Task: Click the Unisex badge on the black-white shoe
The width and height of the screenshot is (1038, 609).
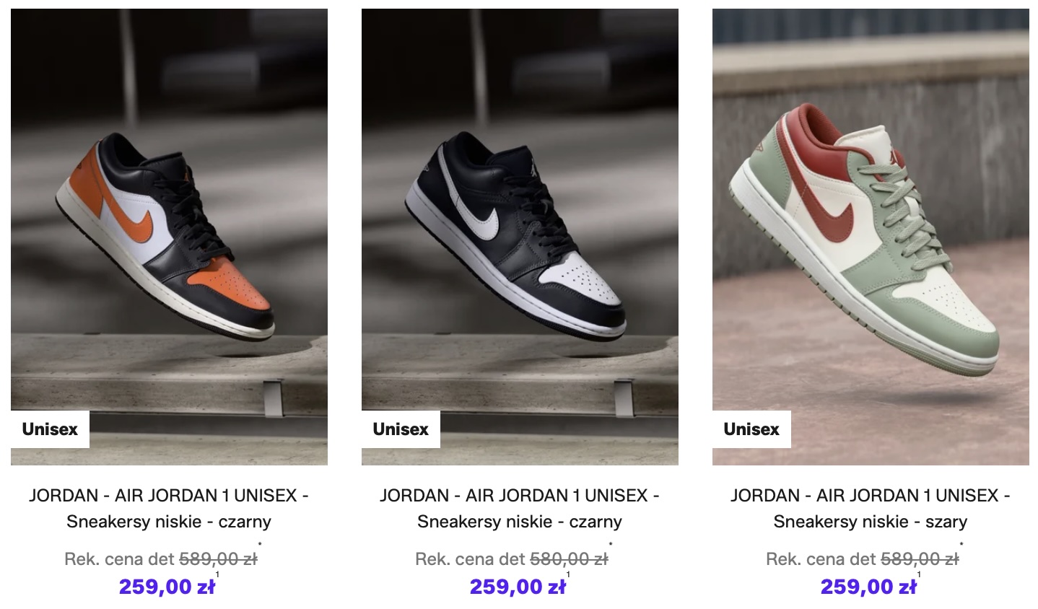Action: click(x=401, y=429)
